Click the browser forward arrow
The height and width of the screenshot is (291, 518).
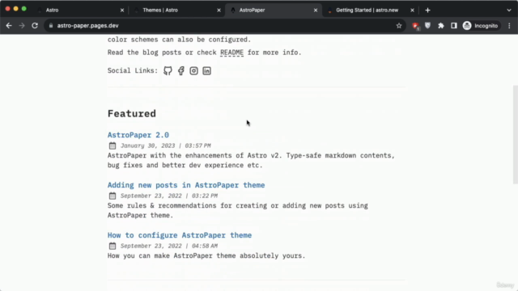click(22, 26)
